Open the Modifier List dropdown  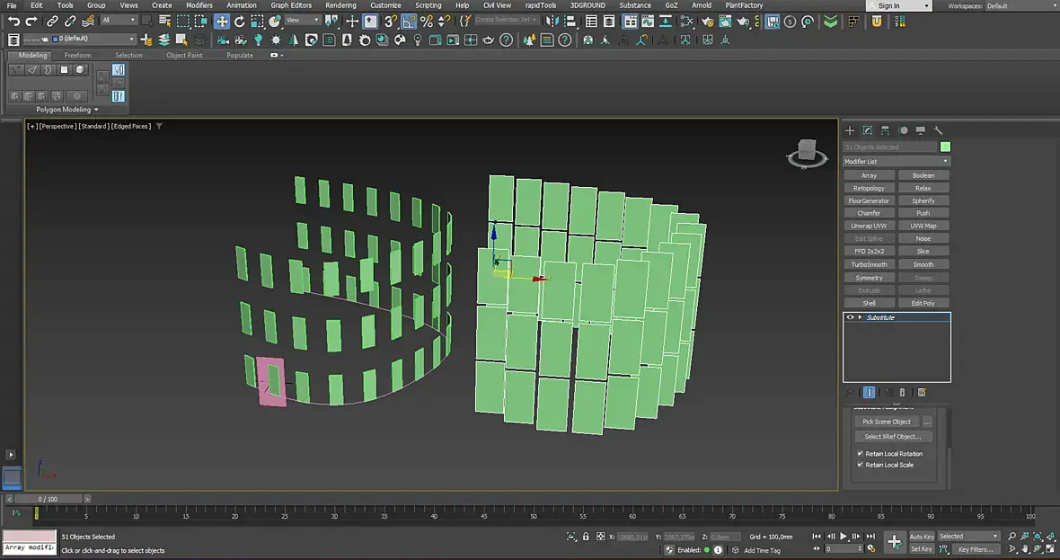pyautogui.click(x=896, y=162)
